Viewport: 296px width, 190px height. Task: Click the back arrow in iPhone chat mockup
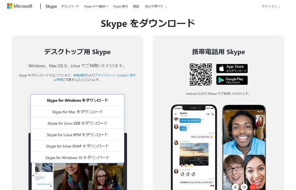click(176, 114)
